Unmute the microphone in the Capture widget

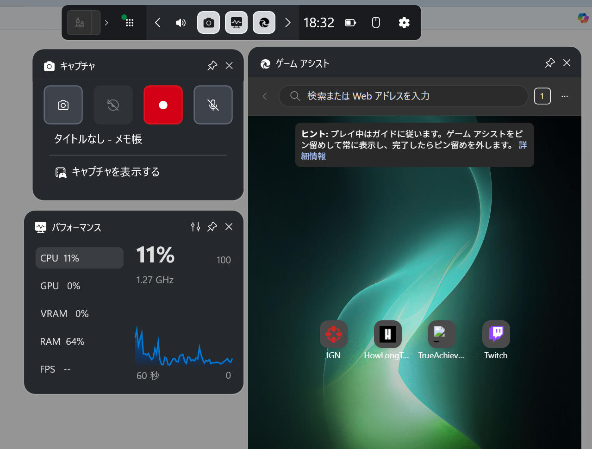pyautogui.click(x=213, y=105)
